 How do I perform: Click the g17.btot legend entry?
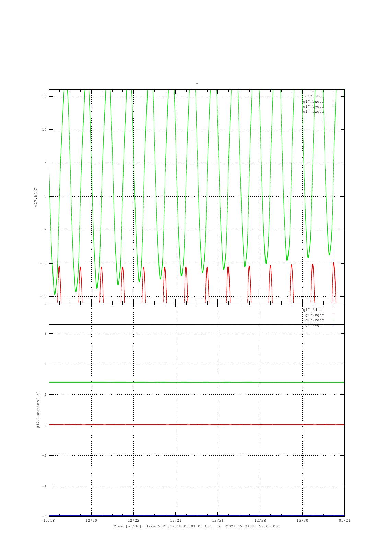pos(314,96)
